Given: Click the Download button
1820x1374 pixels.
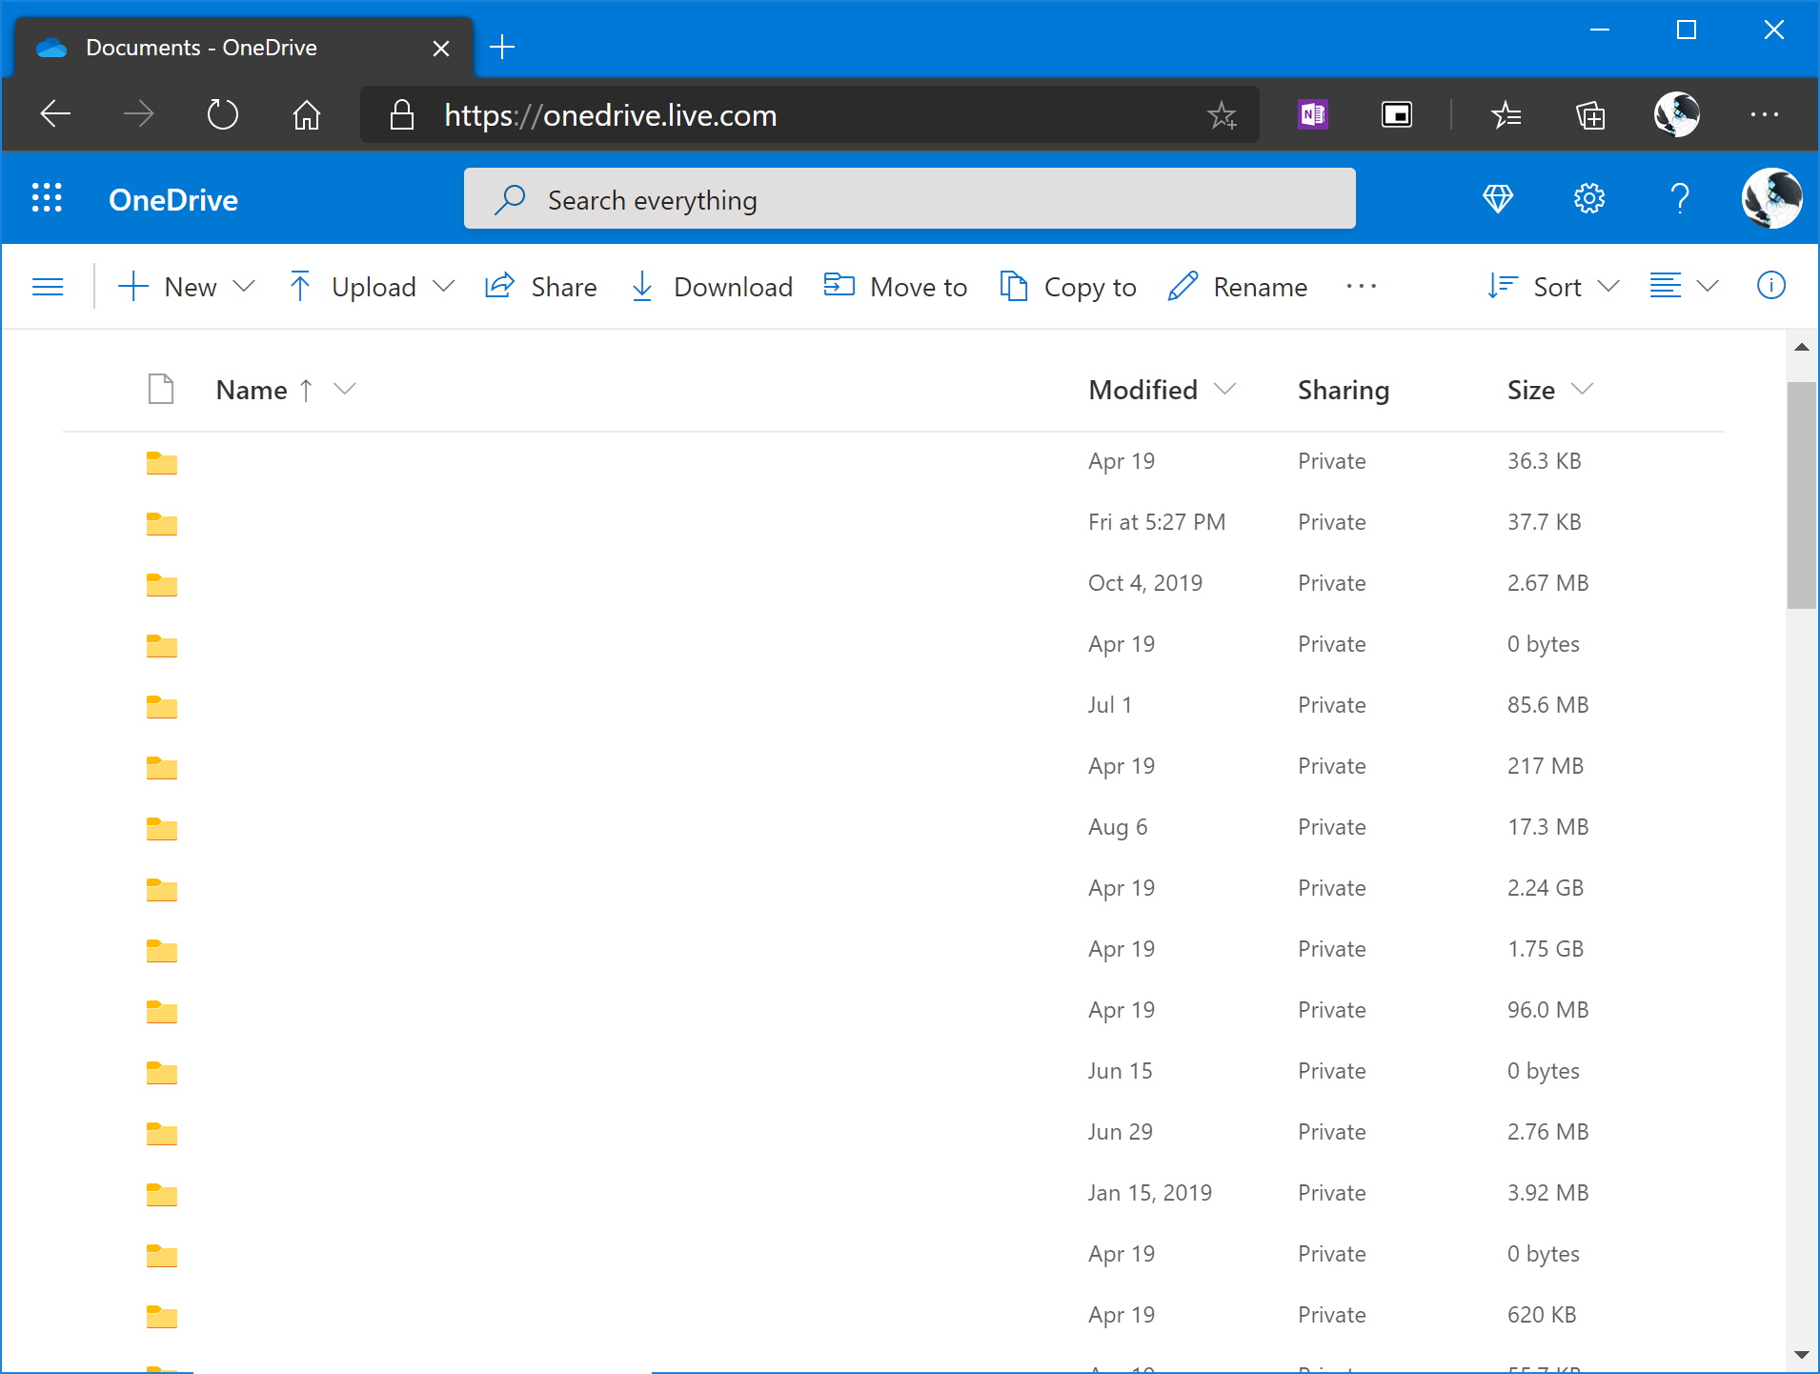Looking at the screenshot, I should 712,287.
